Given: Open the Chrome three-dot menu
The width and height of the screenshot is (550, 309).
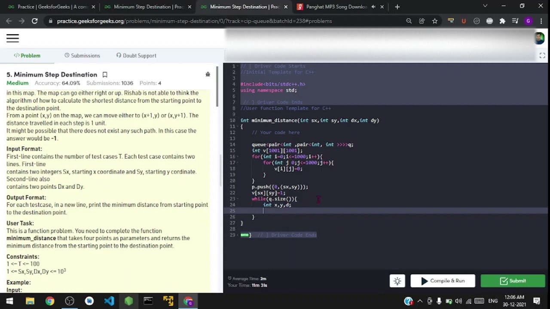Looking at the screenshot, I should pyautogui.click(x=541, y=21).
